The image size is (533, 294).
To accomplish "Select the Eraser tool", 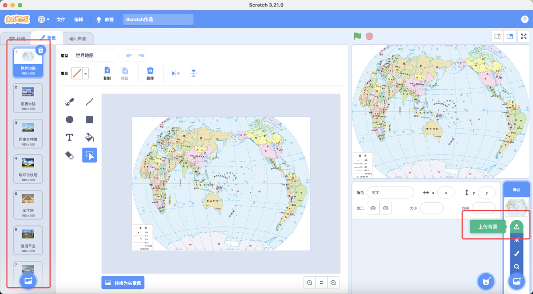I will coord(70,155).
